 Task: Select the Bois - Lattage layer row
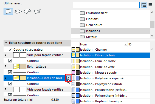pos(37,67)
